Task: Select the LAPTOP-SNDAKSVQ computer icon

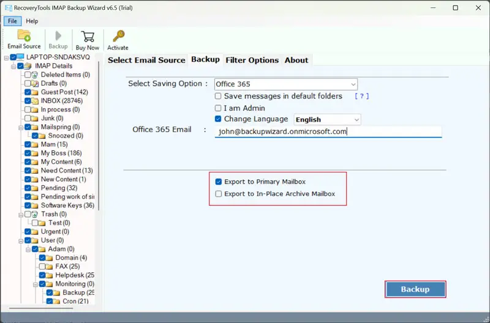Action: pos(21,58)
